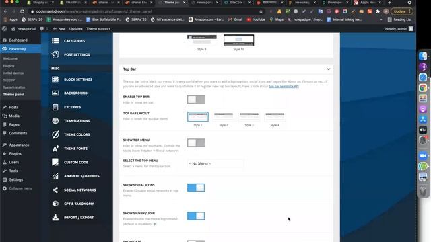Click the browser address bar
431x242 pixels.
(x=145, y=11)
